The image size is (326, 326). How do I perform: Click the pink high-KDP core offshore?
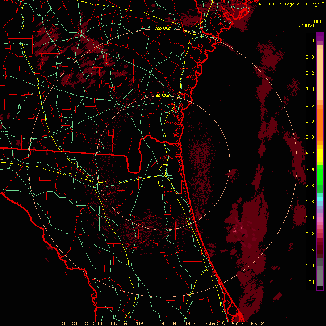tap(235, 231)
